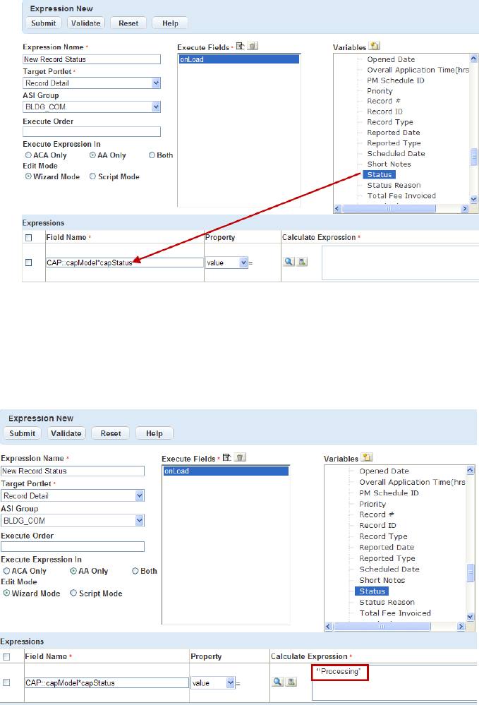Click the Execute Order field in top form
479x705 pixels.
pos(92,131)
